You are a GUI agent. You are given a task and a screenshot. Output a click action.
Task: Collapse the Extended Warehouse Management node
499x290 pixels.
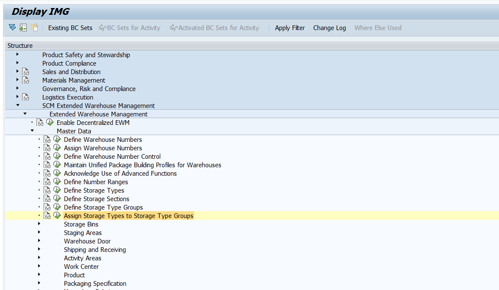(x=25, y=114)
